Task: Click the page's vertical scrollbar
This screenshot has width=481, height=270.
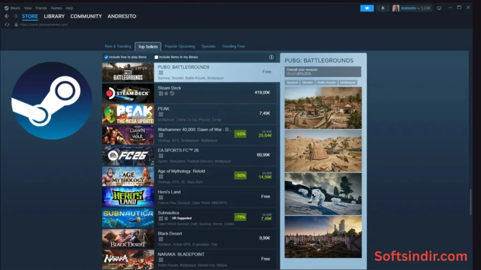Action: coord(470,202)
